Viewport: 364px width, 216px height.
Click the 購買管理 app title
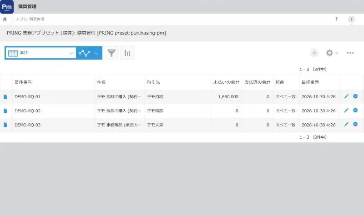point(27,6)
